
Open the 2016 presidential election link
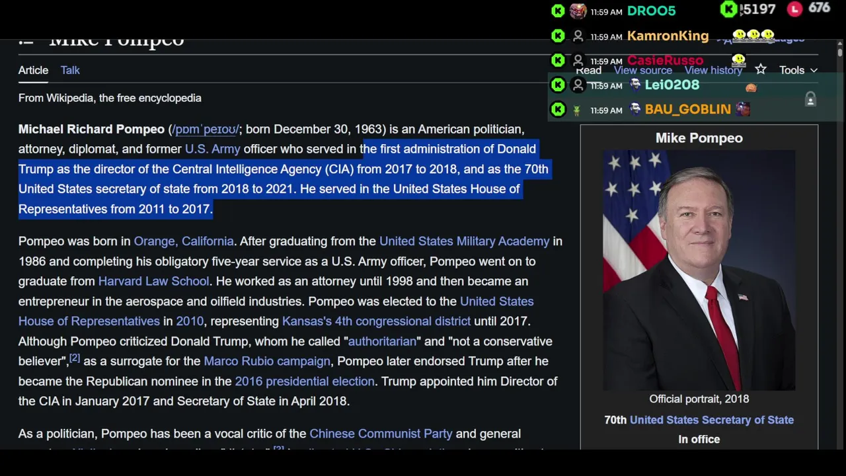click(x=305, y=381)
